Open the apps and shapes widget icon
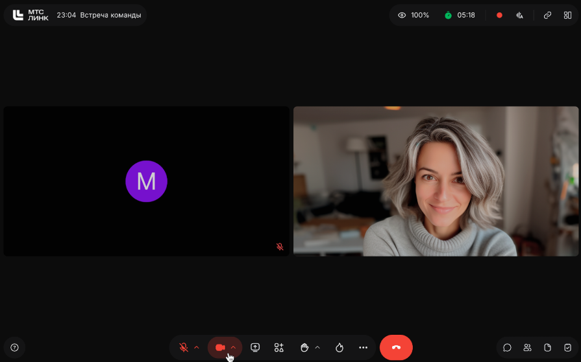Viewport: 581px width, 362px height. tap(279, 348)
